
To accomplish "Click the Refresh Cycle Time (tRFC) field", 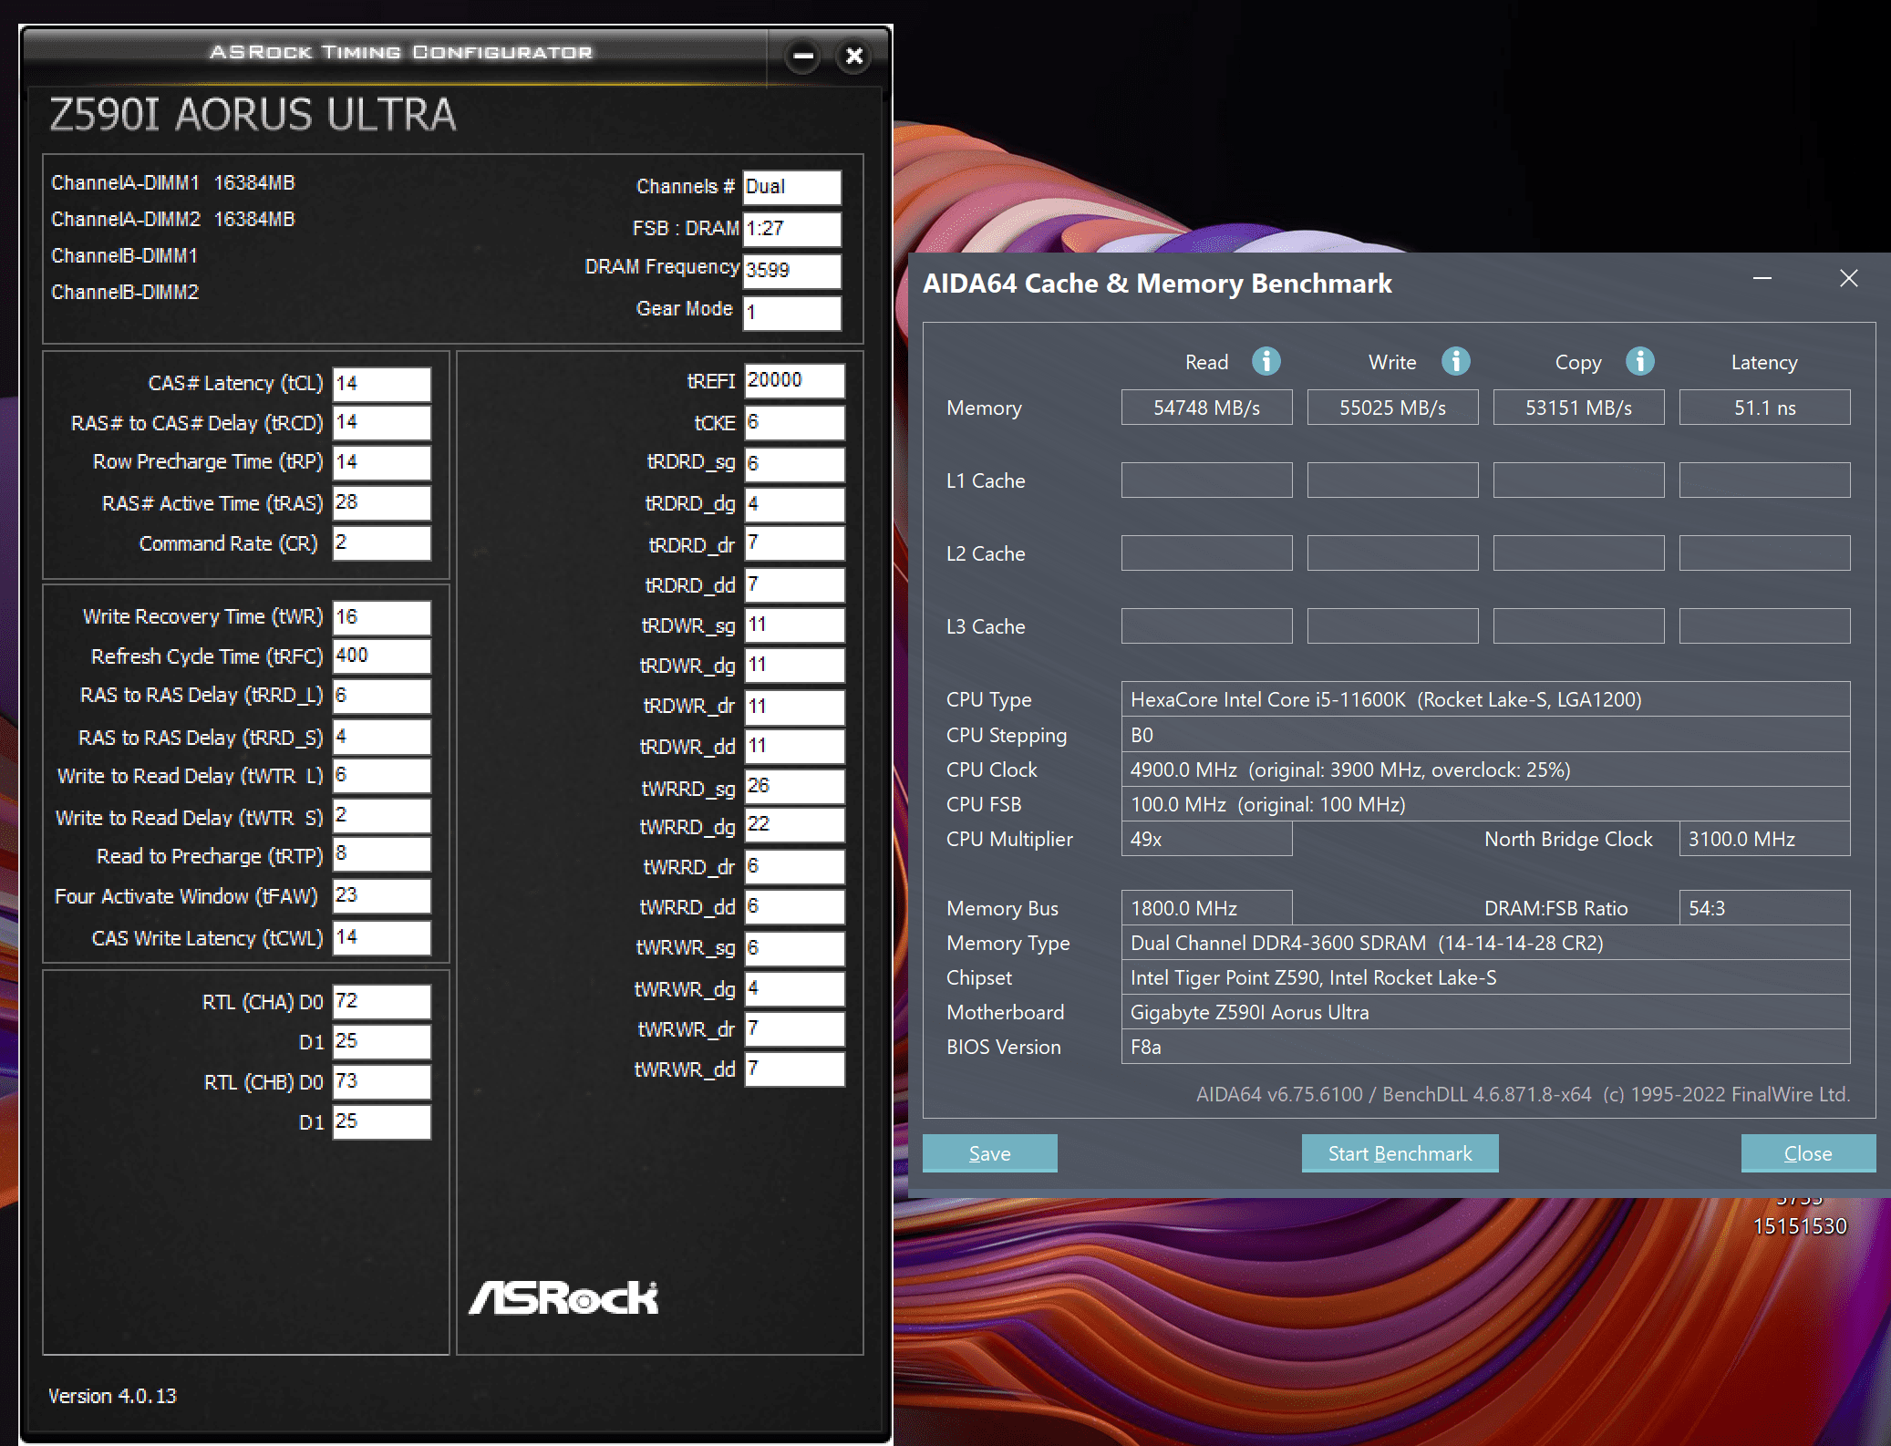I will 381,656.
